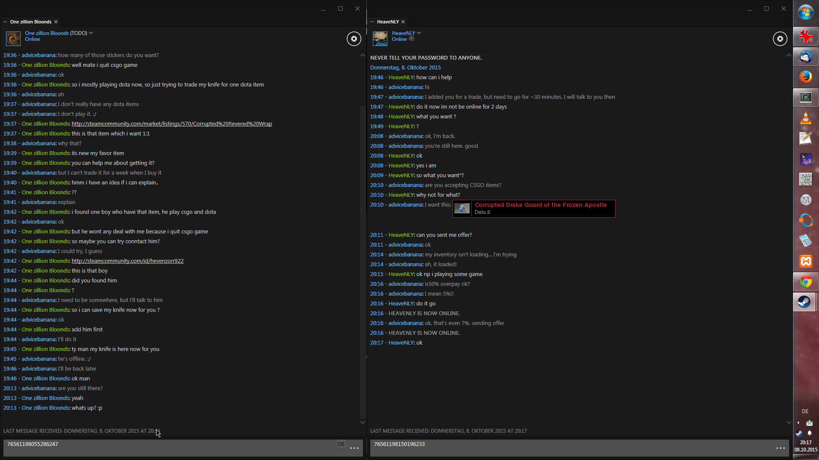Select the One zillion Bloonds chat tab
Image resolution: width=819 pixels, height=460 pixels.
31,22
